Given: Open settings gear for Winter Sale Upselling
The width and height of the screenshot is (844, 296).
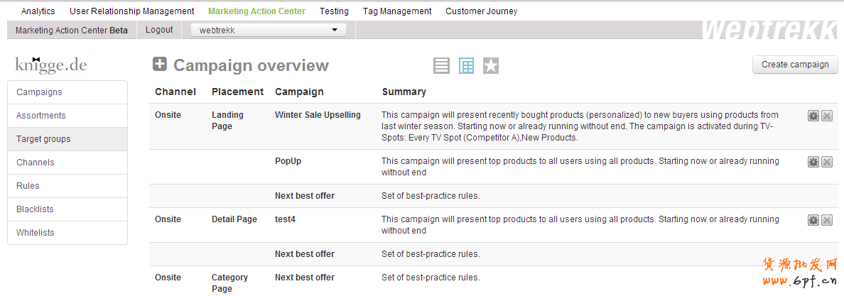Looking at the screenshot, I should click(x=813, y=116).
